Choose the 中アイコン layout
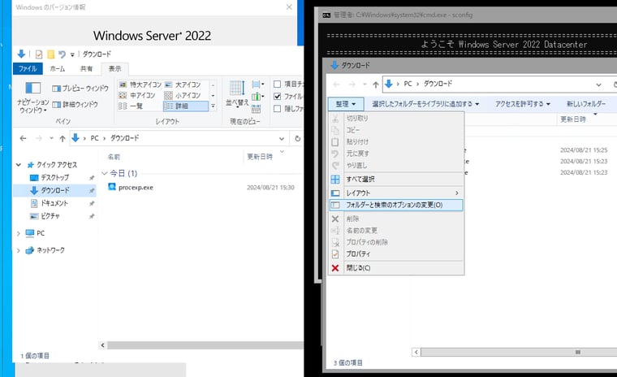The height and width of the screenshot is (377, 617). pyautogui.click(x=137, y=95)
